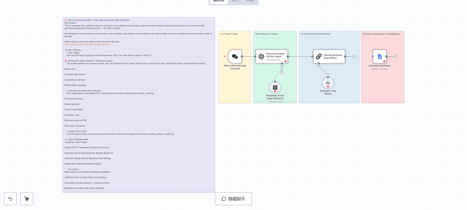The width and height of the screenshot is (467, 210).
Task: Select the When chat message received node
Action: 235,56
